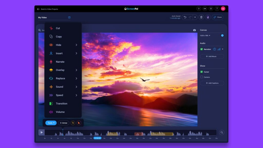263x148 pixels.
Task: Select the Copy tool
Action: [59, 36]
